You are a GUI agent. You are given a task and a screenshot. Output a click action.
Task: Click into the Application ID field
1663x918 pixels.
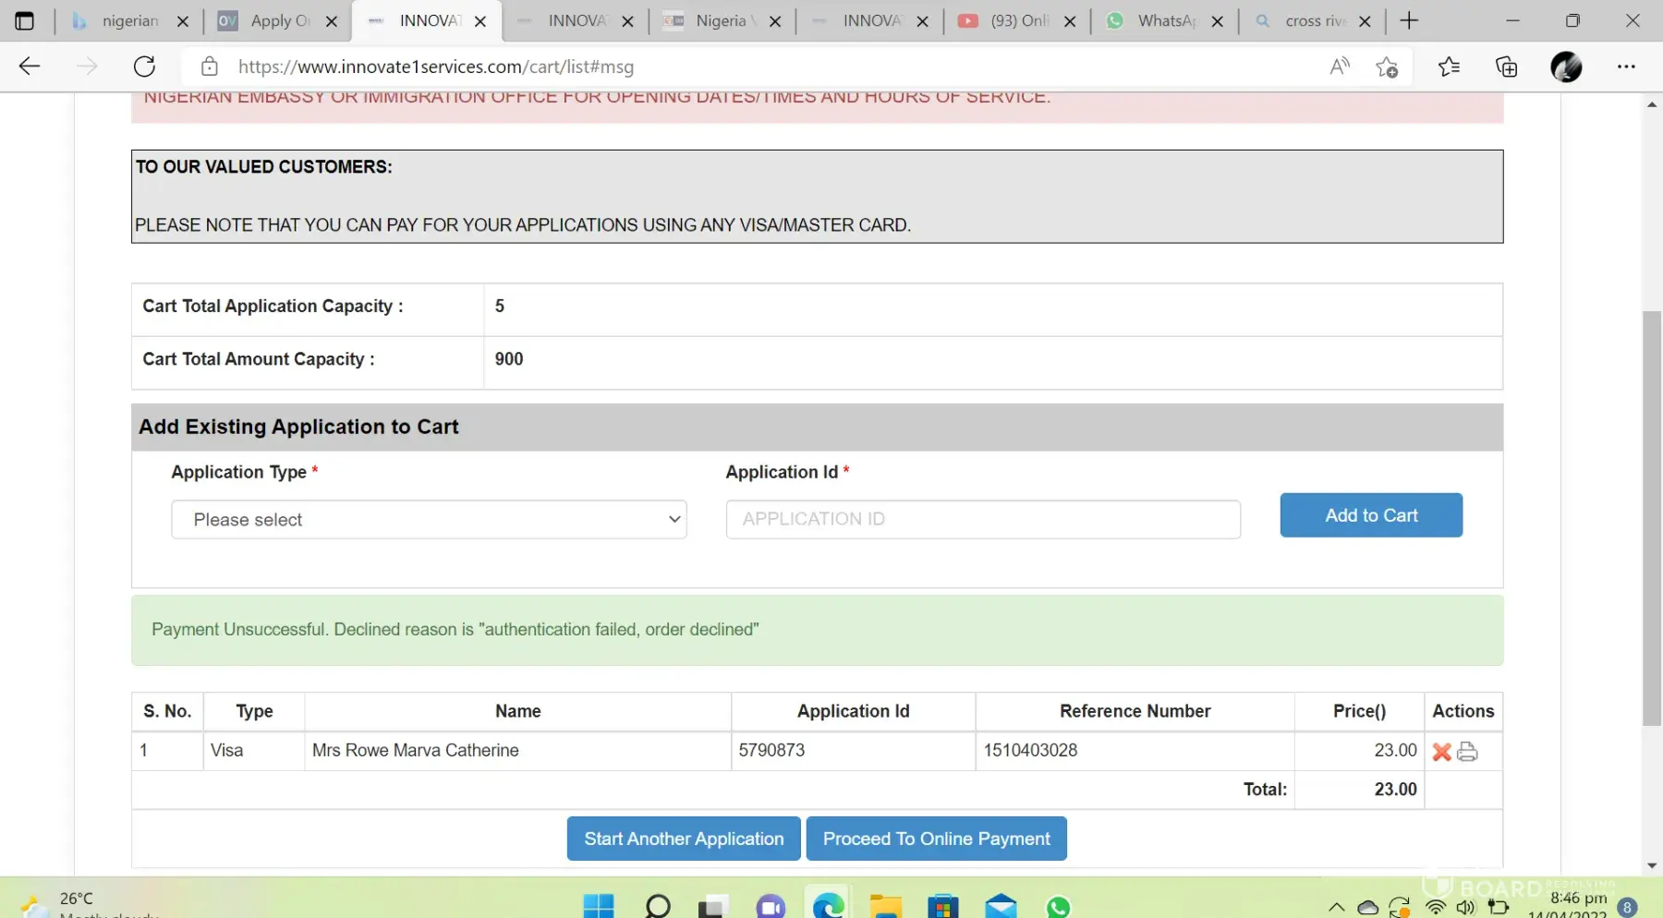point(983,520)
